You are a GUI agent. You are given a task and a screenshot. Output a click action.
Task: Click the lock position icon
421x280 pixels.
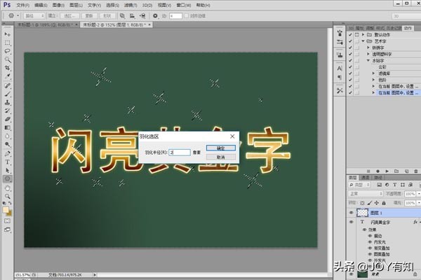tap(377, 203)
